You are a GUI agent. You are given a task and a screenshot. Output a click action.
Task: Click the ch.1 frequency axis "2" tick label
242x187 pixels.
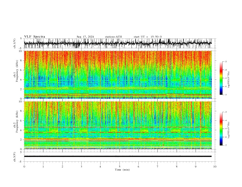tap(22, 89)
